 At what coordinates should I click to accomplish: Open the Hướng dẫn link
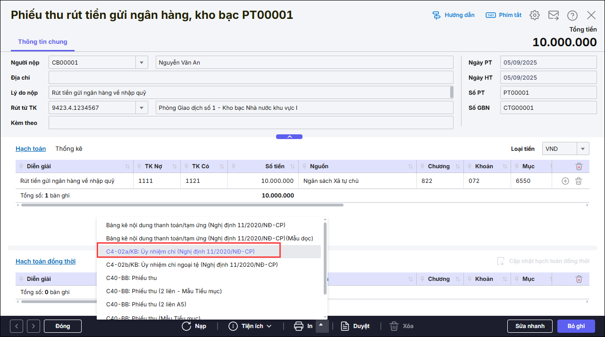[454, 15]
